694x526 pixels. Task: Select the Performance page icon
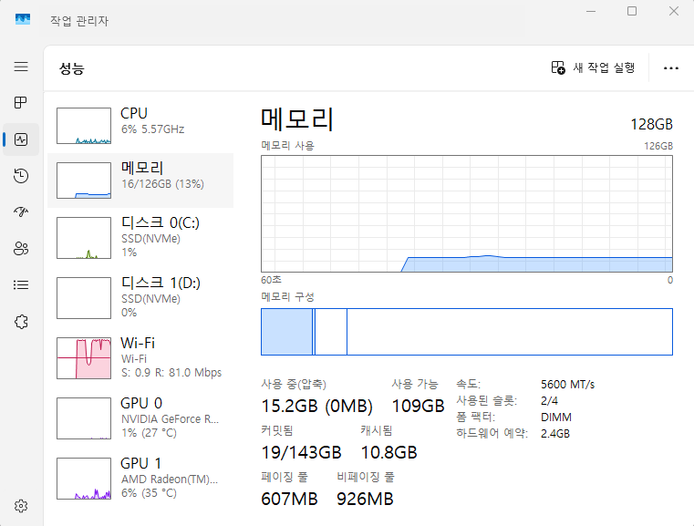21,139
